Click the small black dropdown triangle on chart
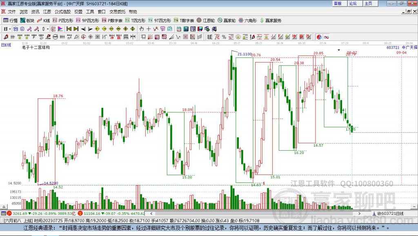The width and height of the screenshot is (418, 236). pyautogui.click(x=339, y=50)
